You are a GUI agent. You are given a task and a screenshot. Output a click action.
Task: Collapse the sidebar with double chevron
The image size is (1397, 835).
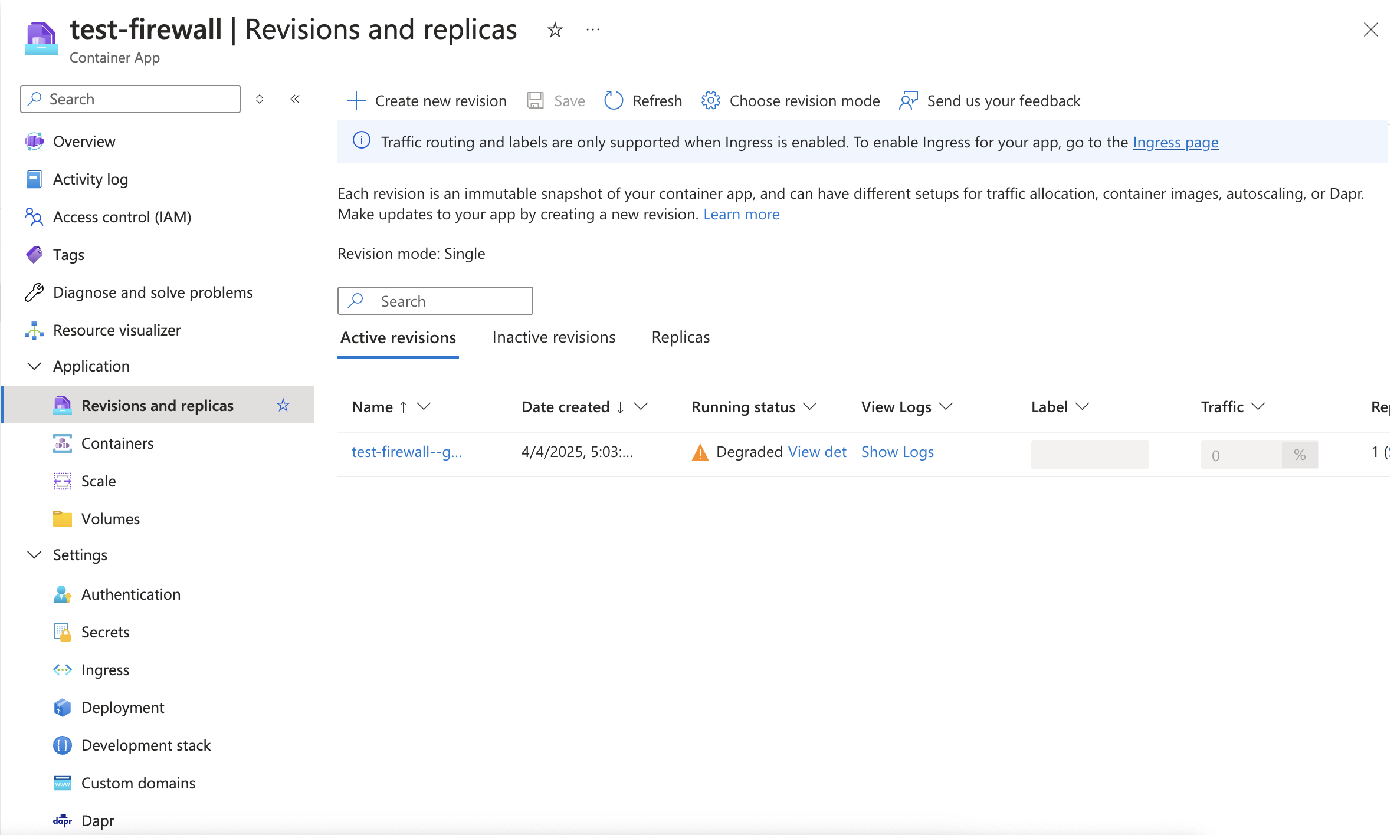295,99
